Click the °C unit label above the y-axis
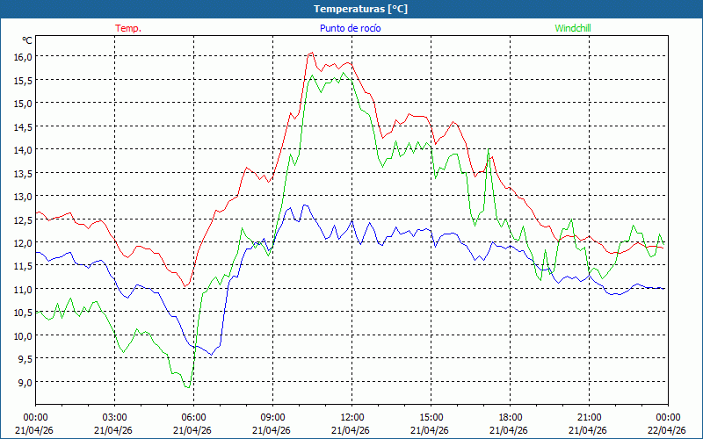Screen dimensions: 703x439 27,40
